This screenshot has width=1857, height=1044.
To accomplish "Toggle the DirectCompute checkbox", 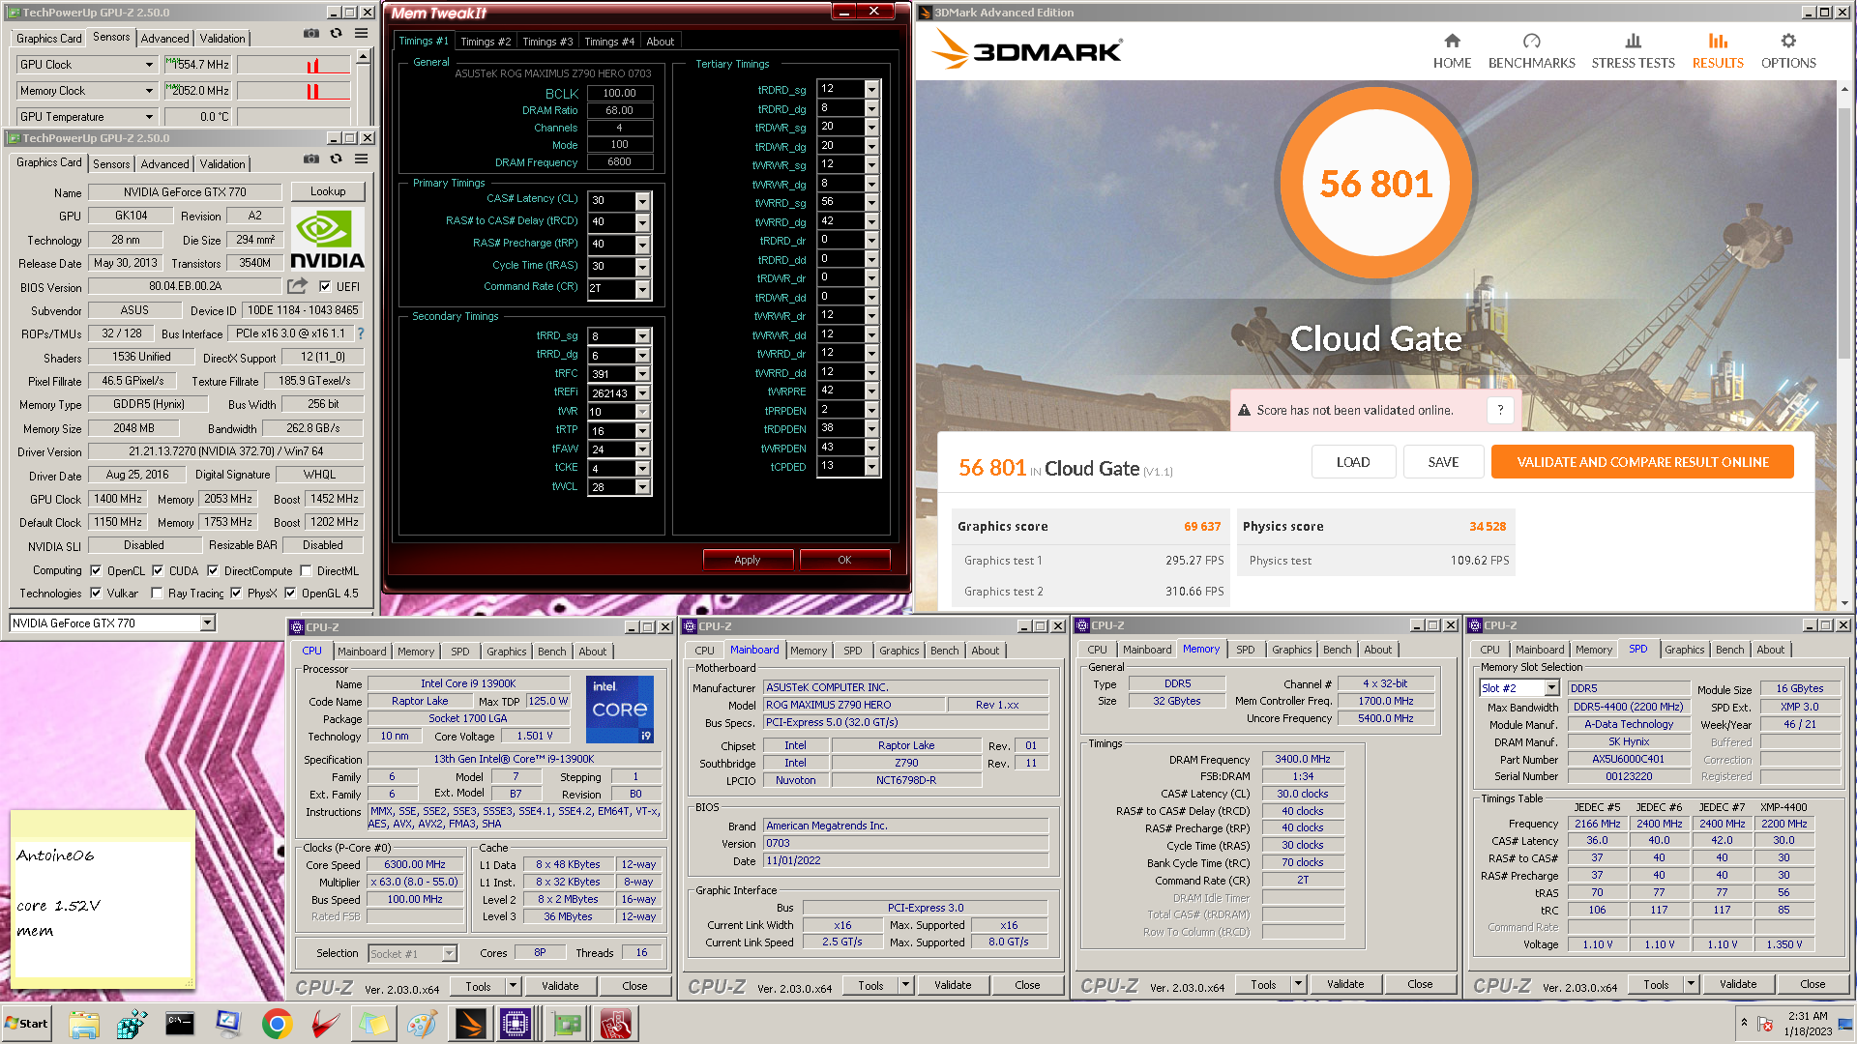I will coord(213,570).
